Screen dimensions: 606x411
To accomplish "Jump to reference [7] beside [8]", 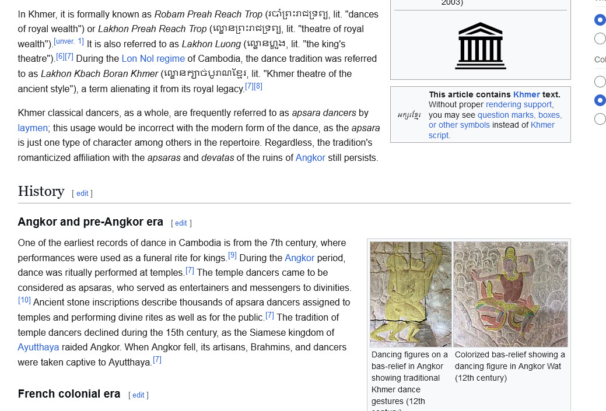I will pyautogui.click(x=249, y=86).
